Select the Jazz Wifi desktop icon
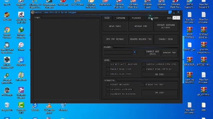Image resolution: width=213 pixels, height=119 pixels. point(7,17)
